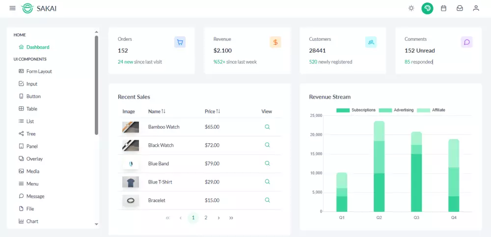Click the sidebar scrollbar down arrow

click(96, 224)
